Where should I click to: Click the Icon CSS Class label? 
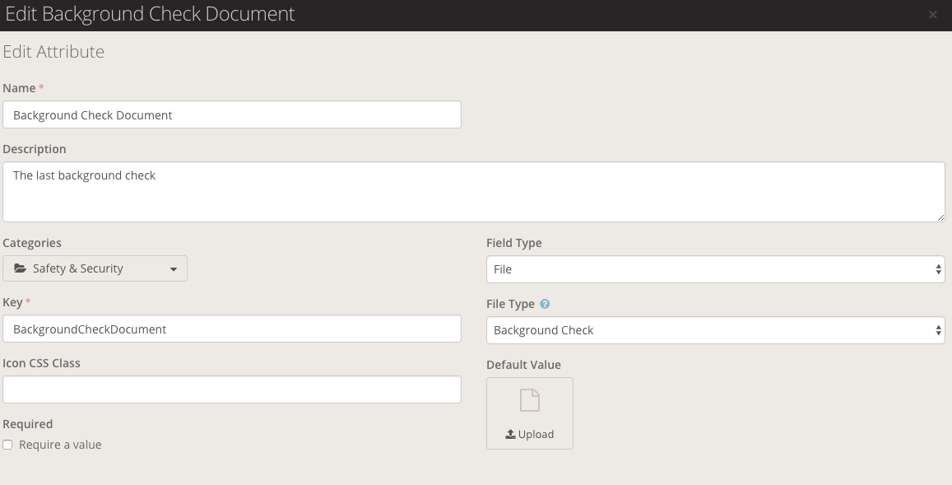click(x=42, y=363)
